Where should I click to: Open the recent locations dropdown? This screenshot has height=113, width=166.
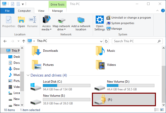tap(18, 41)
